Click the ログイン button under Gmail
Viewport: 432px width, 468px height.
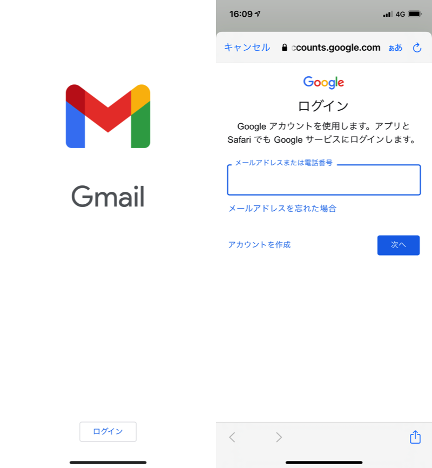click(x=108, y=432)
